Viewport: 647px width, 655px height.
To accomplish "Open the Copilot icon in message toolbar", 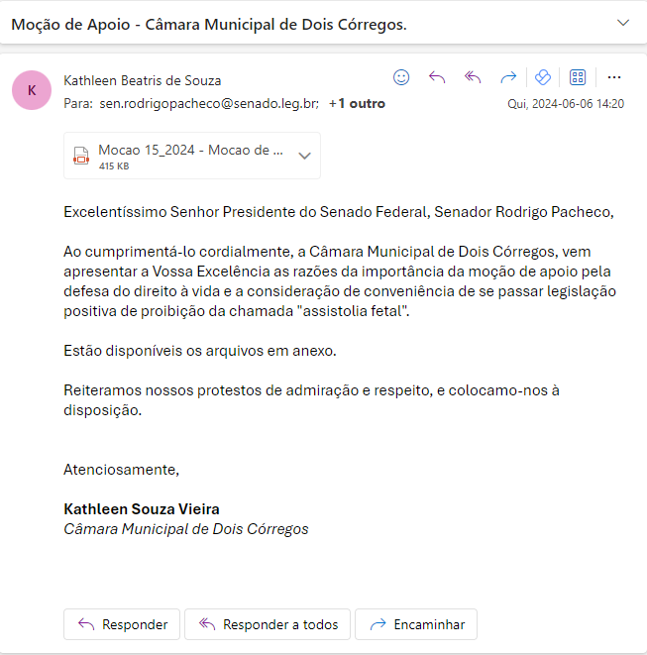I will pyautogui.click(x=542, y=77).
